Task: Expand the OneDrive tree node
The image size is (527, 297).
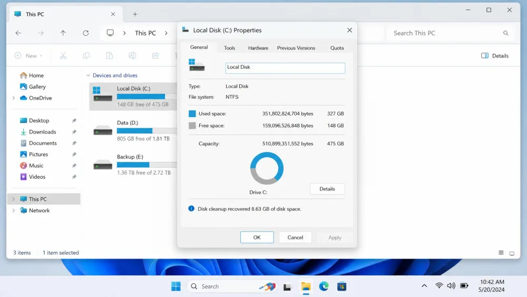Action: [14, 98]
